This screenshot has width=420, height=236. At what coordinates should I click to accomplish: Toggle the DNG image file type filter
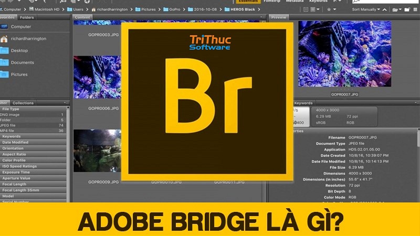pos(33,114)
